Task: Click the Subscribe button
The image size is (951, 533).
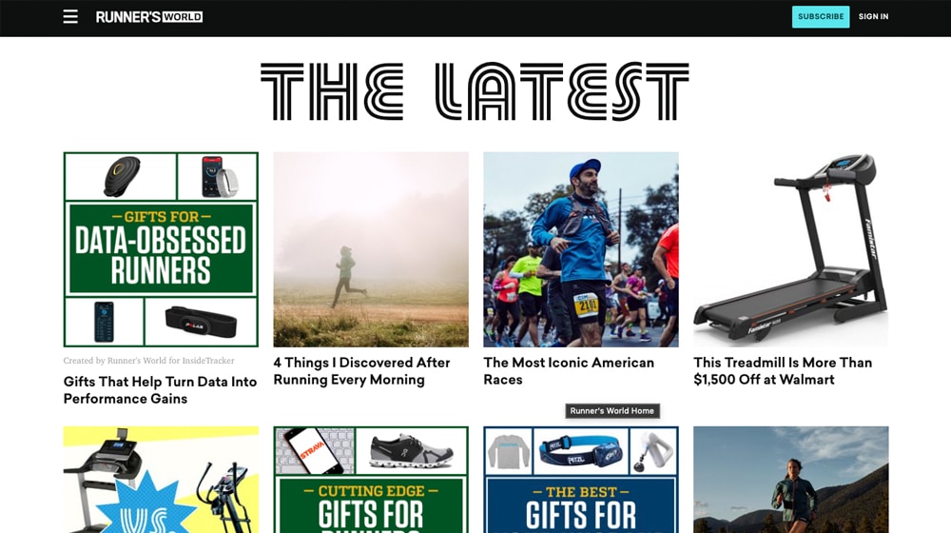Action: click(821, 17)
